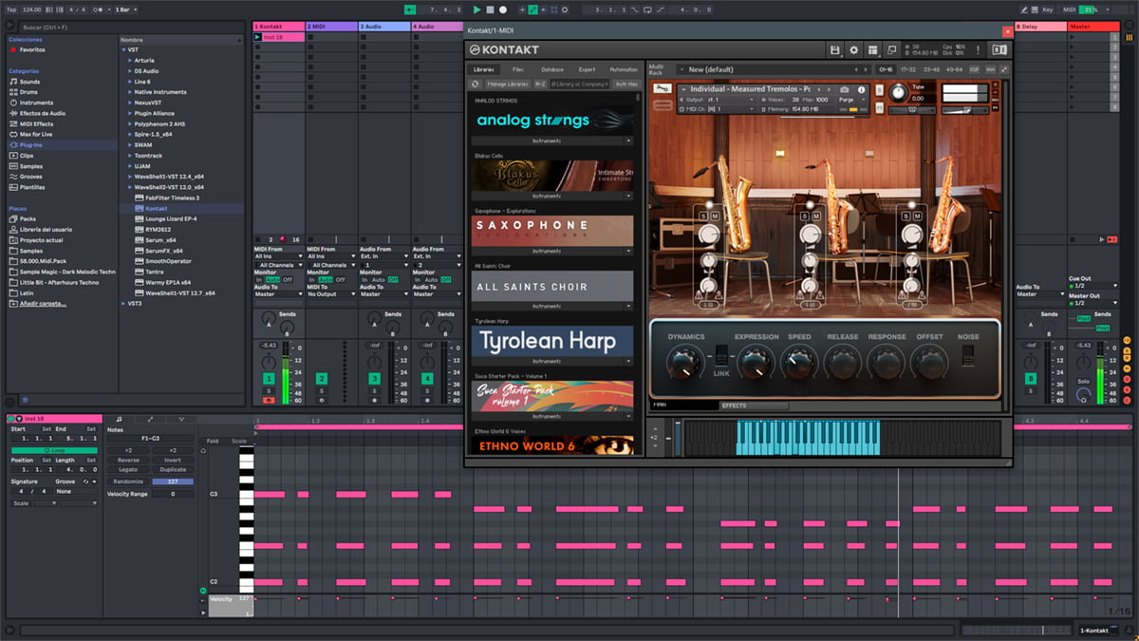1139x641 pixels.
Task: Toggle the clip Loop button
Action: coord(53,450)
